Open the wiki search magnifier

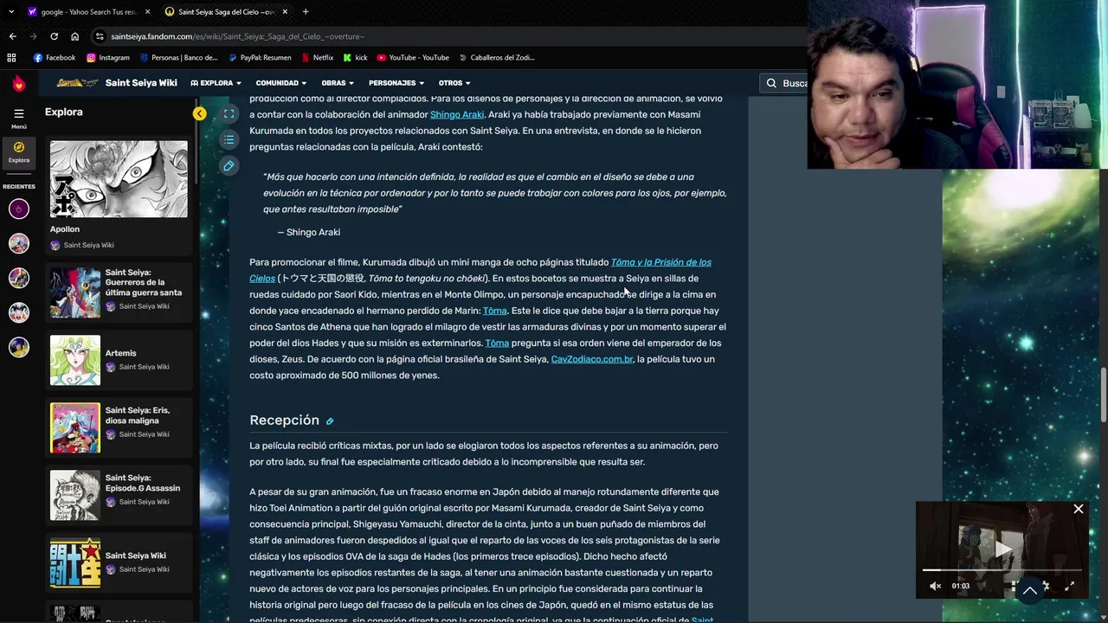pyautogui.click(x=771, y=83)
